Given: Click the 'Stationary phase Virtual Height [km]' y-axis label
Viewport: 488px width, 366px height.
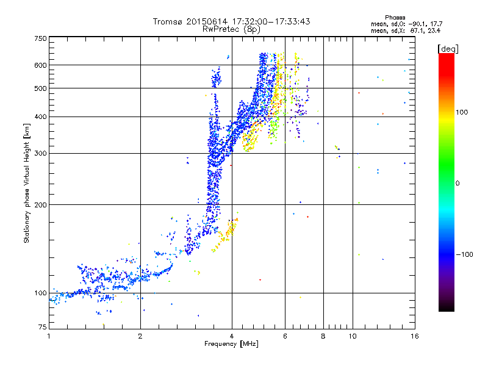Looking at the screenshot, I should [x=26, y=184].
